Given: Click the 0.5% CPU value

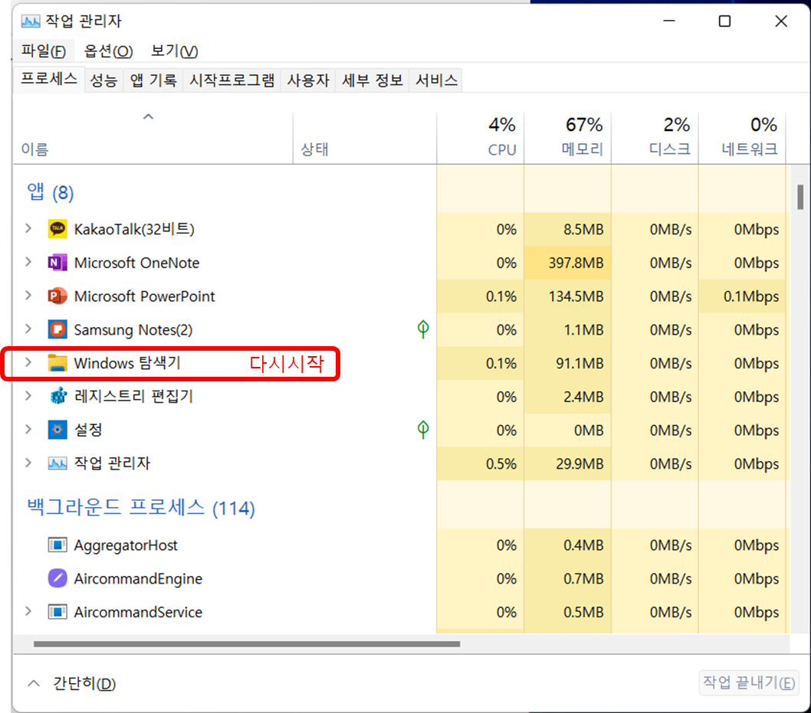Looking at the screenshot, I should point(501,464).
